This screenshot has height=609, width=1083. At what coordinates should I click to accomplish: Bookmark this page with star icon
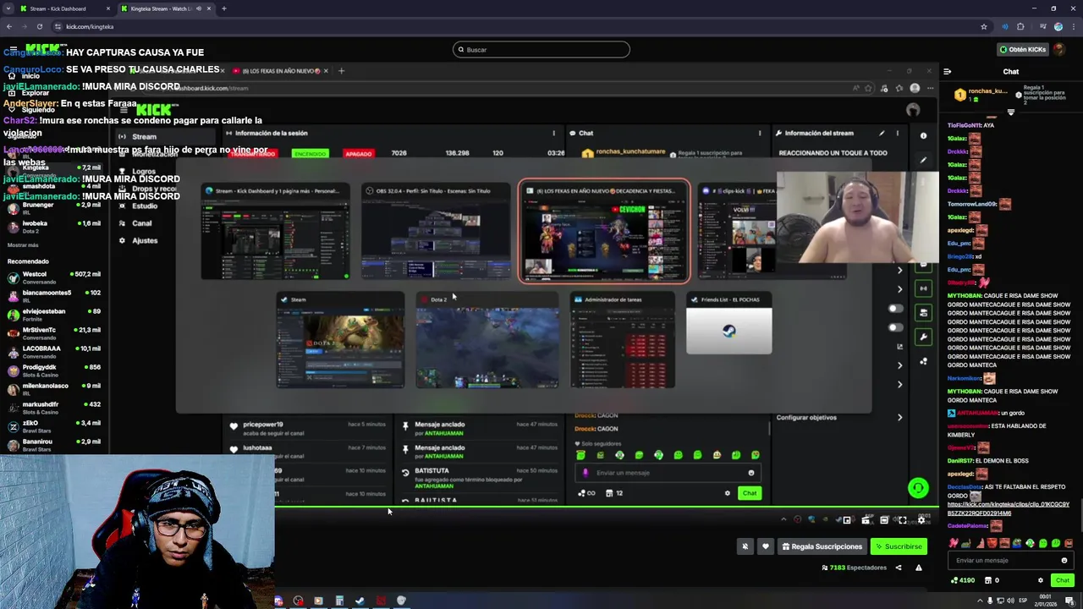984,26
